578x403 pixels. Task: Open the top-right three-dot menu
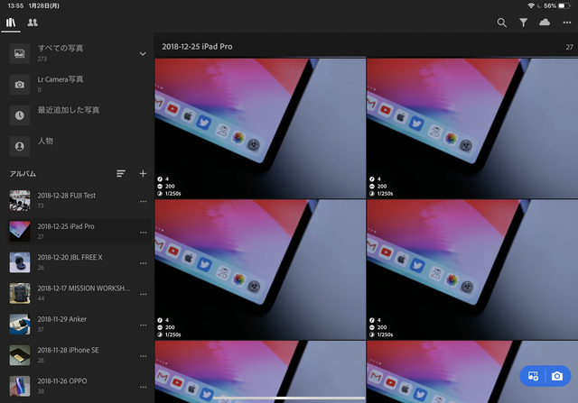click(x=566, y=23)
